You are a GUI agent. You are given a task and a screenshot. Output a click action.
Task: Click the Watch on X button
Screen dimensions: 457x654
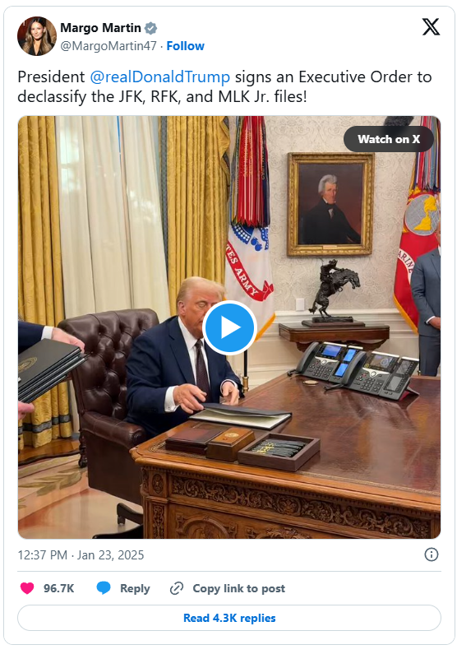coord(388,139)
